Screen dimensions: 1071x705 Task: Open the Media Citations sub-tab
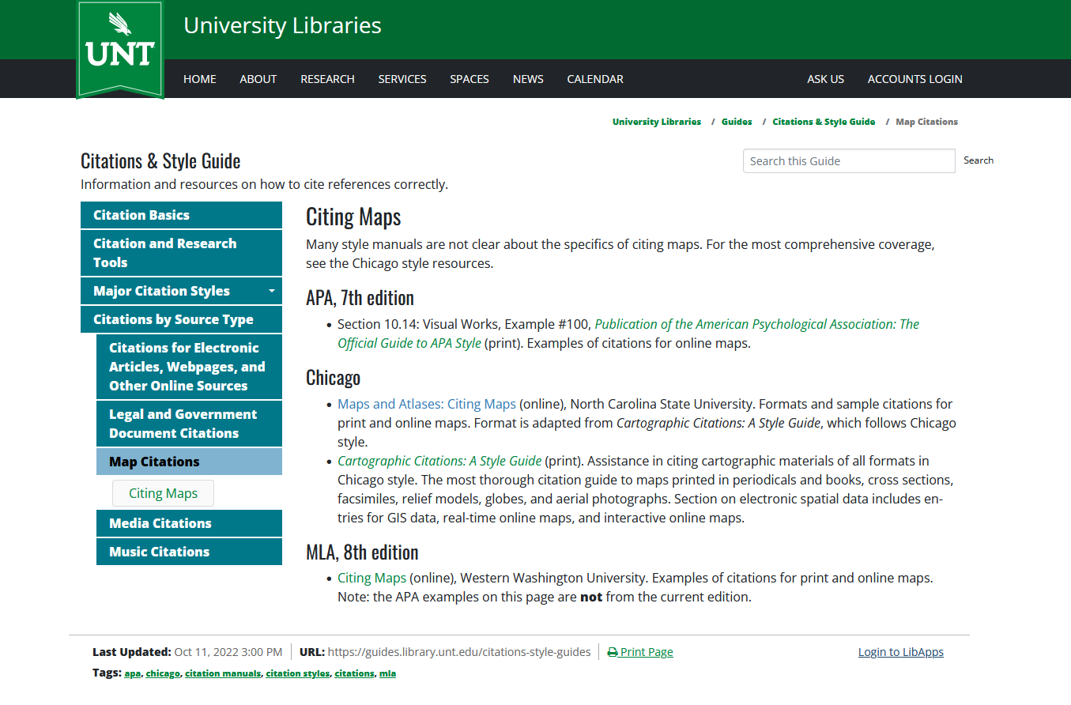pos(189,523)
